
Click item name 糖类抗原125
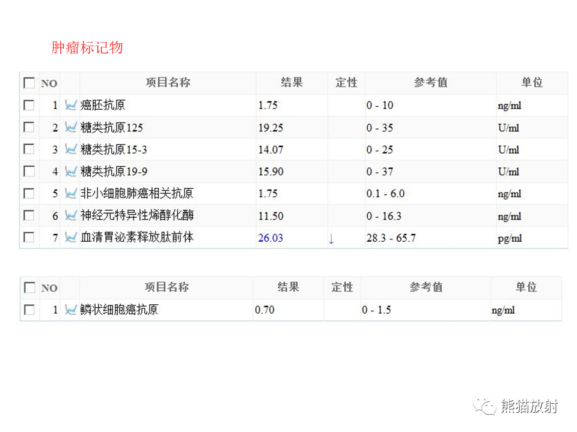(x=112, y=127)
